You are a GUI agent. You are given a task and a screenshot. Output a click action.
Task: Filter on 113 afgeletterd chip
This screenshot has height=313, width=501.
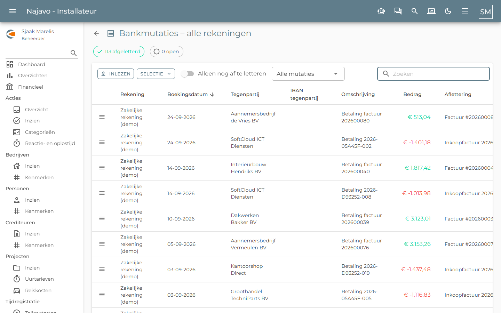[x=119, y=51]
